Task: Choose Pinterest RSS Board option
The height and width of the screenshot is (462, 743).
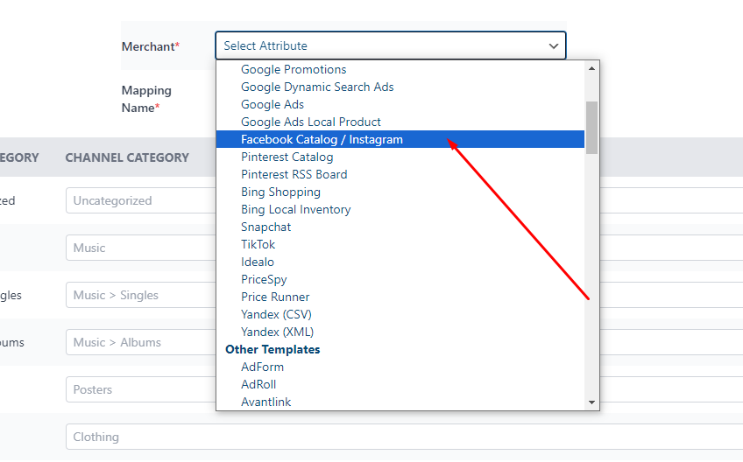Action: (x=294, y=174)
